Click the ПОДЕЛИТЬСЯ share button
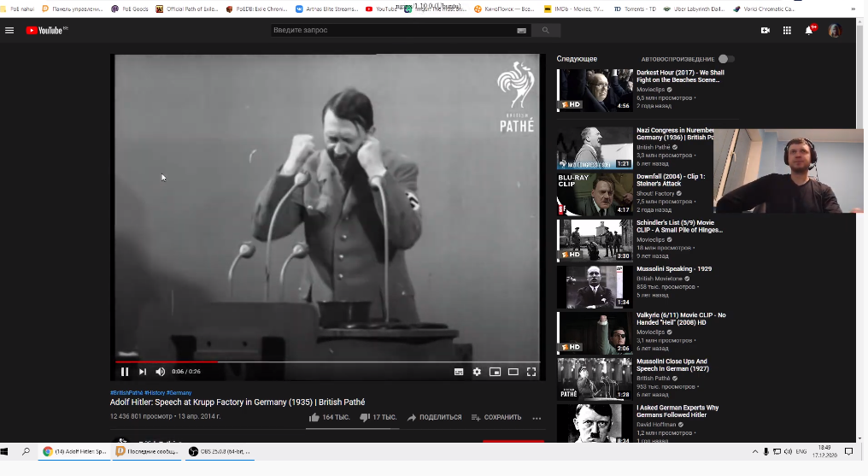Image resolution: width=868 pixels, height=476 pixels. (x=435, y=417)
